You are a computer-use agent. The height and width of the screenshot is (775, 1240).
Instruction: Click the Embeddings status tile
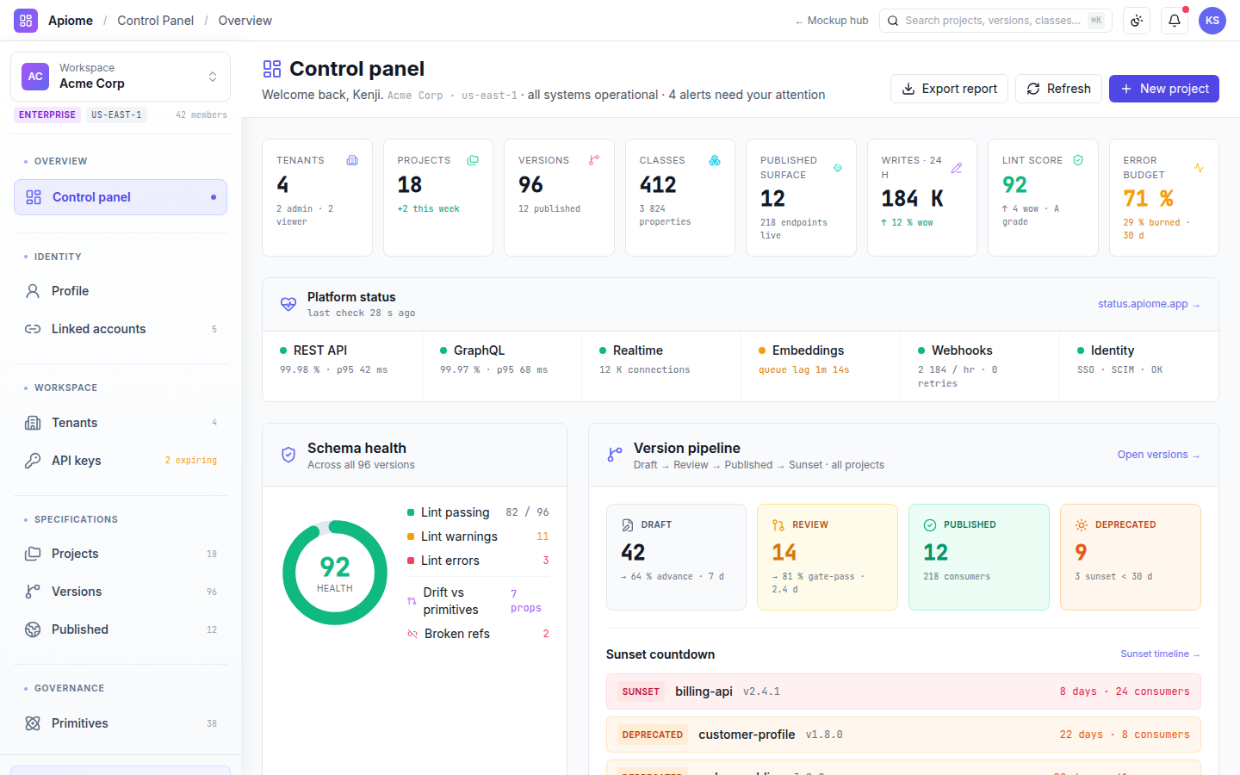pyautogui.click(x=821, y=366)
